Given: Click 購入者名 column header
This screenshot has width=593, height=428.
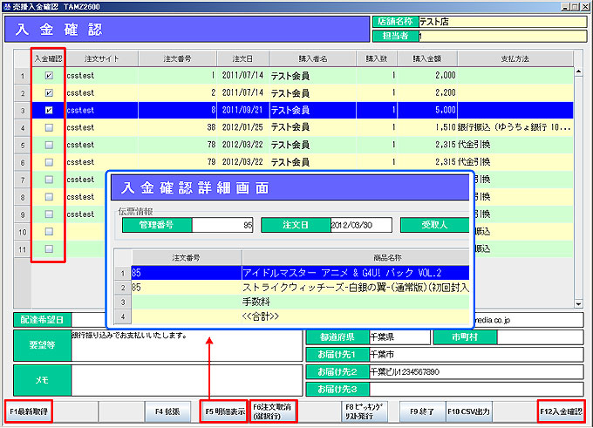Looking at the screenshot, I should pos(313,58).
